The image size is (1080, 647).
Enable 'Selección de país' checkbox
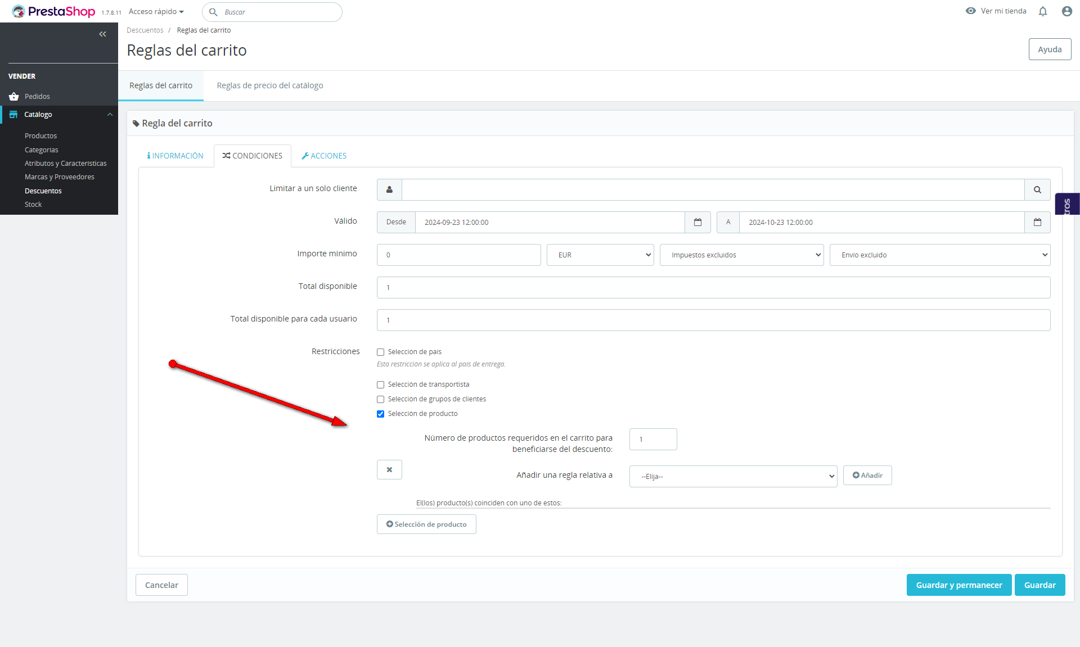pos(381,352)
